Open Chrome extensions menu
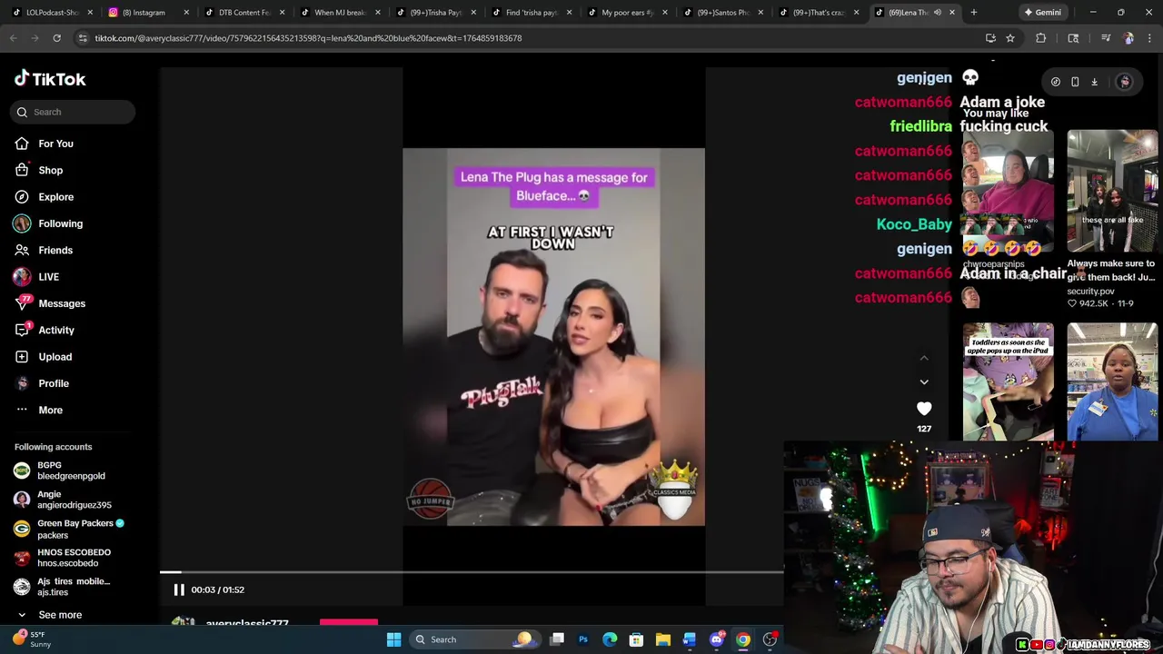This screenshot has height=654, width=1163. pos(1041,38)
